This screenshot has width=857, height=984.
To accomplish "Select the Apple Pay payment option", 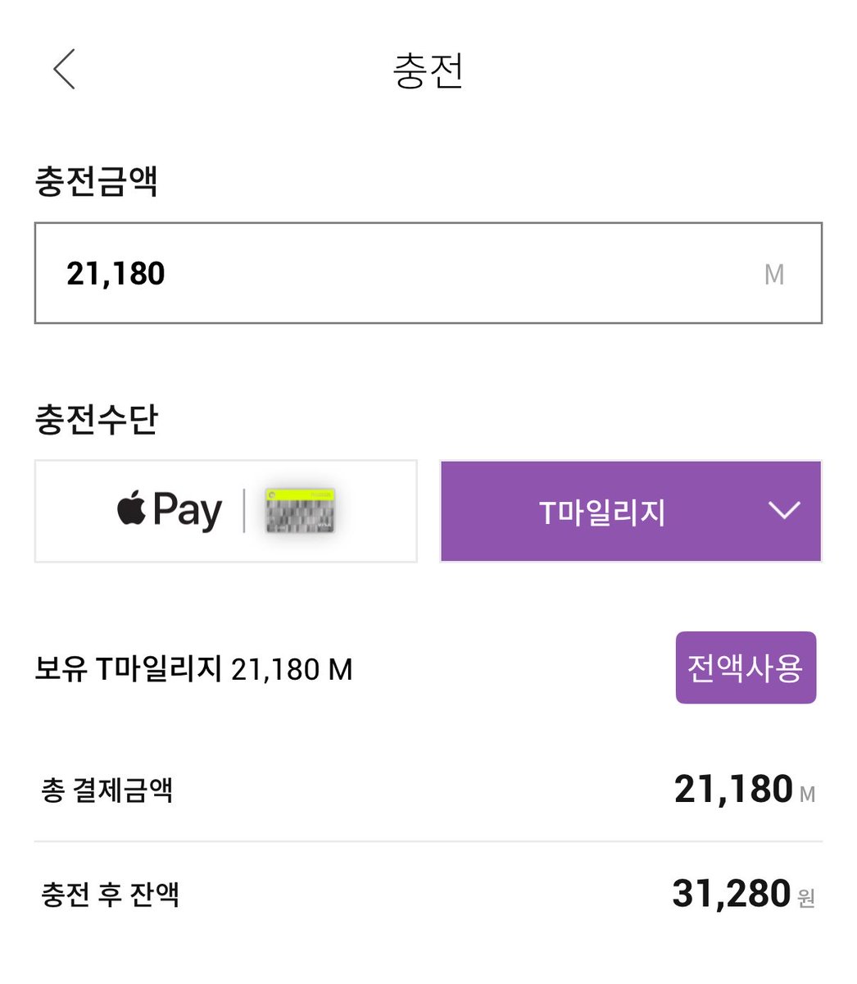I will click(226, 512).
